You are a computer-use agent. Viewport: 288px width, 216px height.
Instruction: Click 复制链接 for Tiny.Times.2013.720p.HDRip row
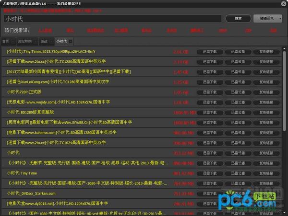click(x=266, y=52)
